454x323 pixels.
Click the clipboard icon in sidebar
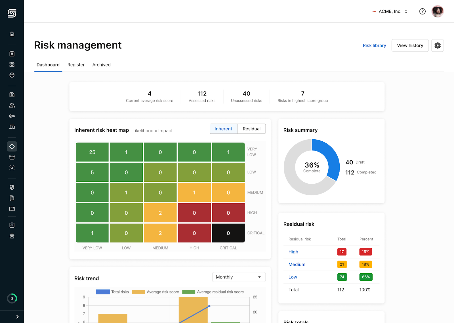pos(12,54)
